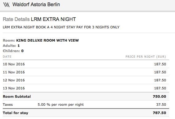
Task: Click the Adults count value
Action: [18, 46]
